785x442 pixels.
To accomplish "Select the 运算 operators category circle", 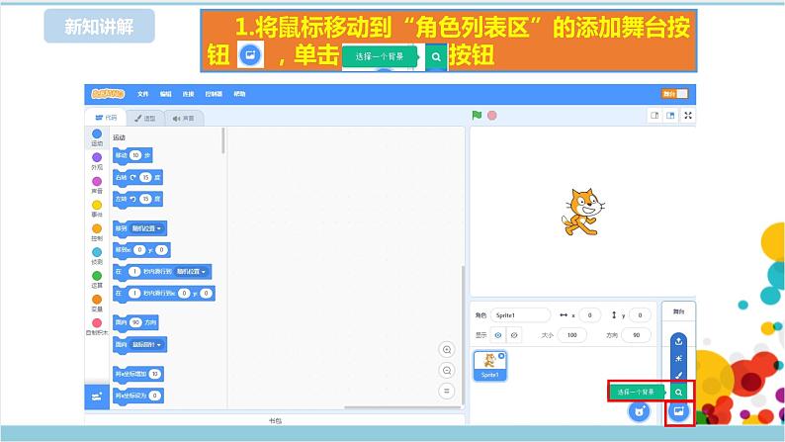I will pyautogui.click(x=97, y=275).
